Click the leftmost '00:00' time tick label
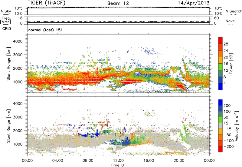The height and width of the screenshot is (167, 242). click(x=27, y=161)
